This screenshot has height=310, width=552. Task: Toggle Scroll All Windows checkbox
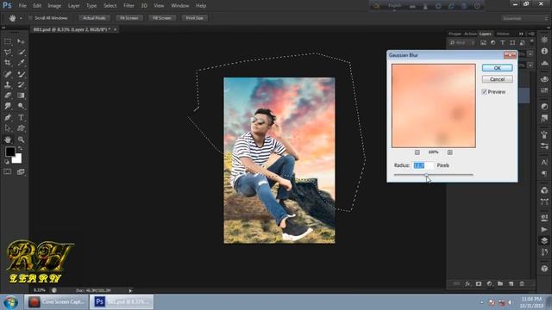(31, 18)
